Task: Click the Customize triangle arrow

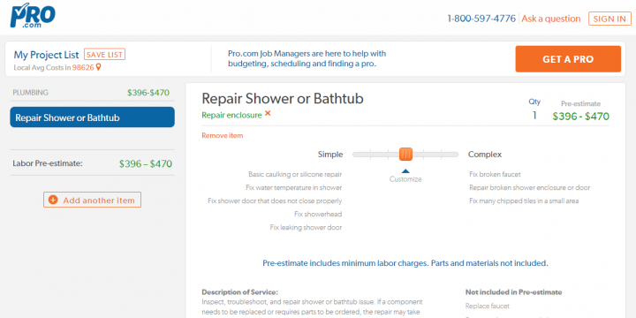Action: [405, 170]
